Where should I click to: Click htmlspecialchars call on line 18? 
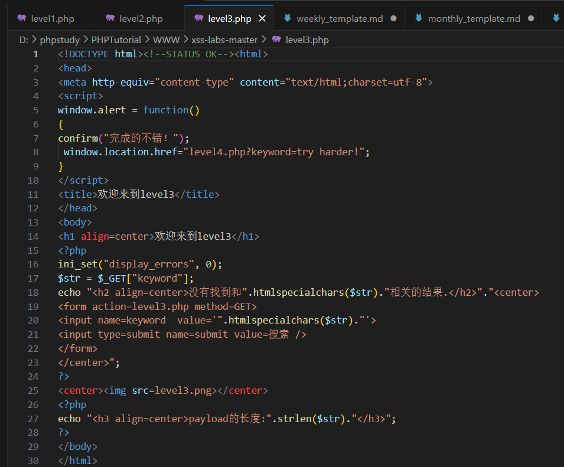click(298, 293)
